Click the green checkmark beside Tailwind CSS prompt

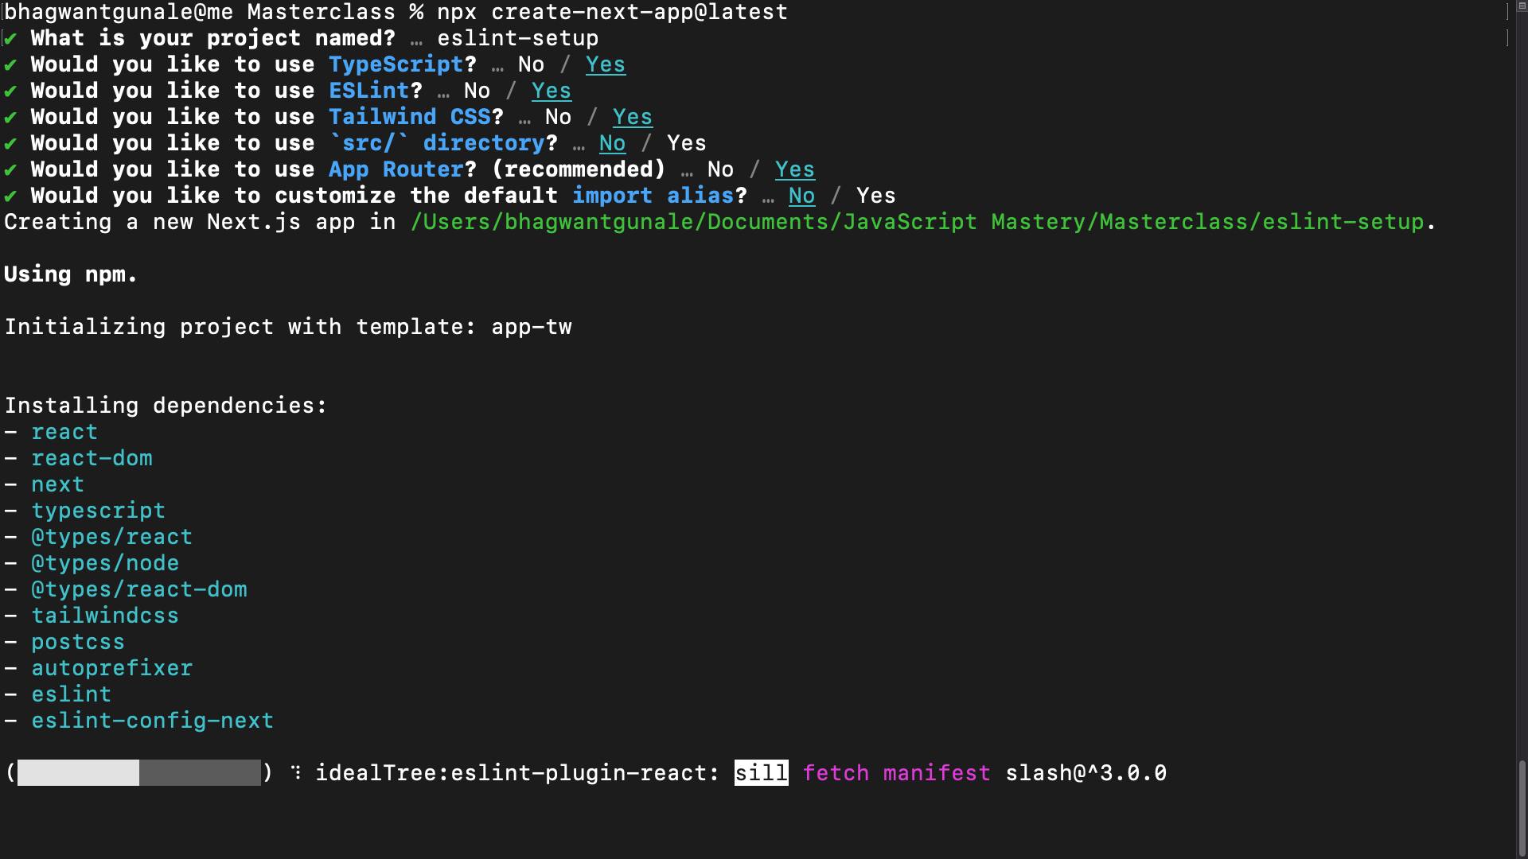(x=10, y=117)
